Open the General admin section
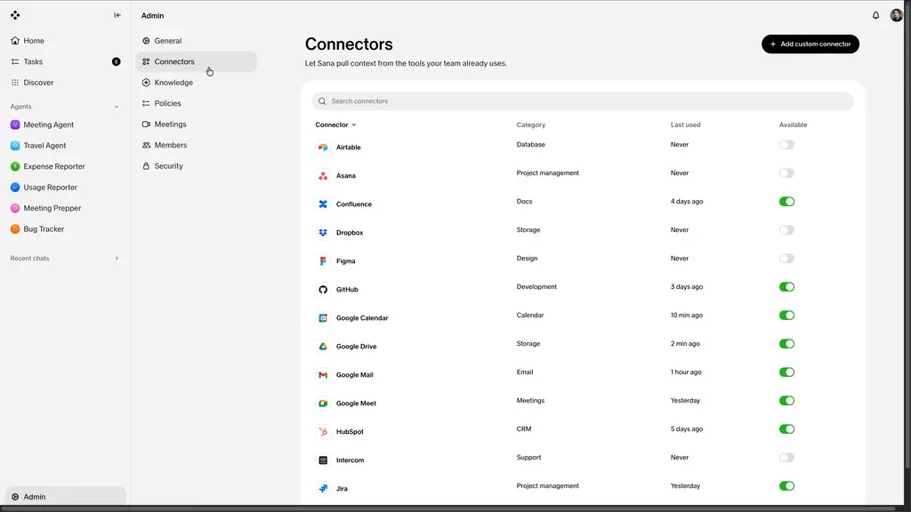 click(197, 41)
